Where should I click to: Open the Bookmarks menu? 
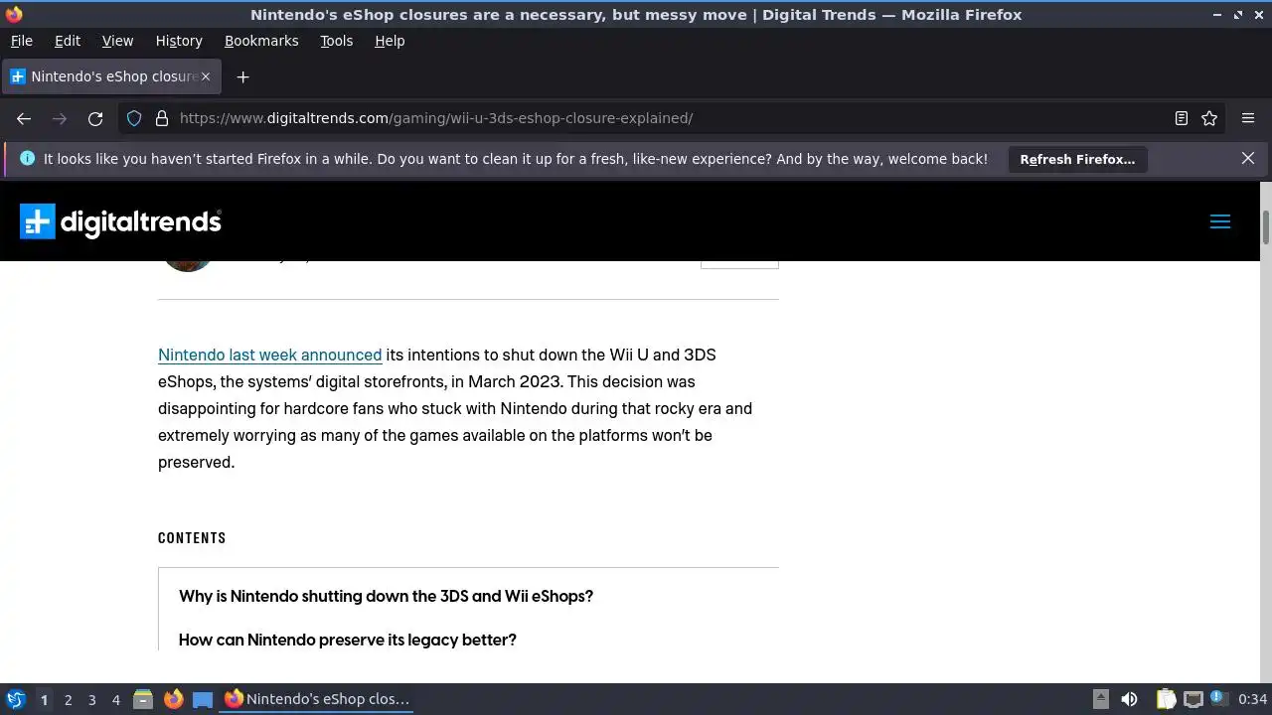(261, 41)
